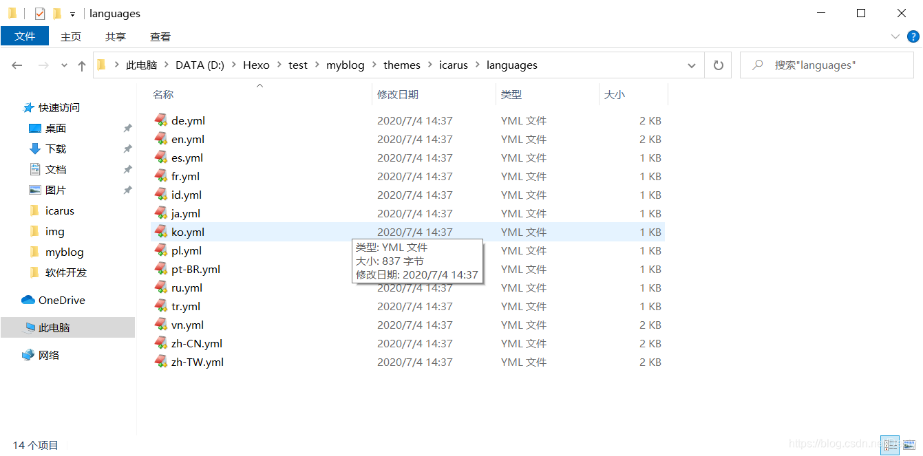
Task: Click the pt-BR.yml file icon
Action: tap(161, 269)
